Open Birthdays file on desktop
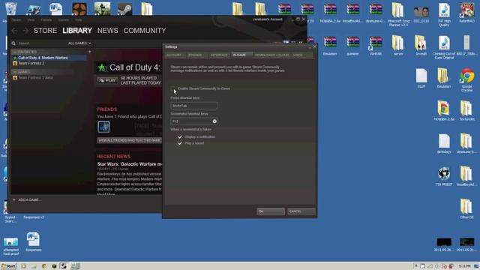This screenshot has height=270, width=480. [x=444, y=143]
